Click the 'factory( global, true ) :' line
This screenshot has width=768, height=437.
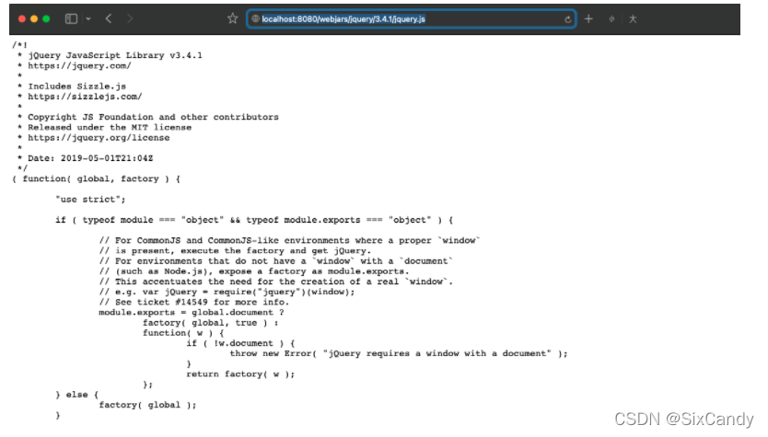pos(211,323)
